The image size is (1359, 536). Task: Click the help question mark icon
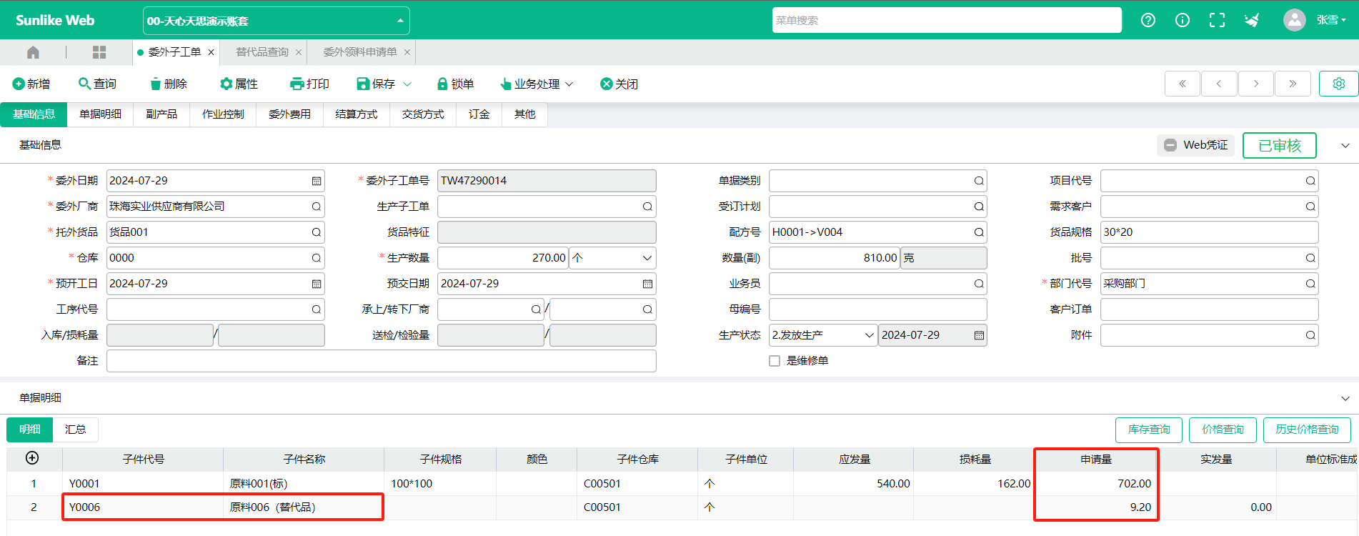(x=1148, y=20)
